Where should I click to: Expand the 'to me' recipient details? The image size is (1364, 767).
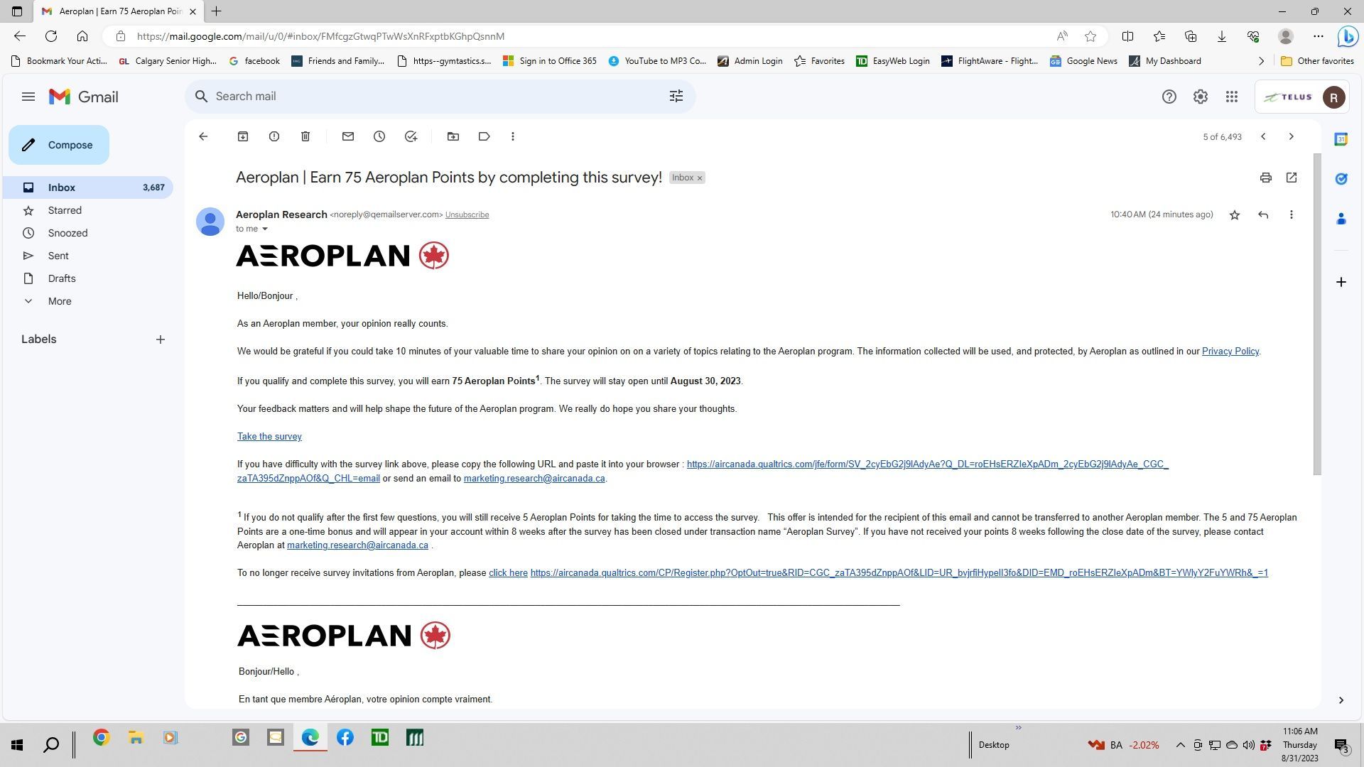coord(265,229)
